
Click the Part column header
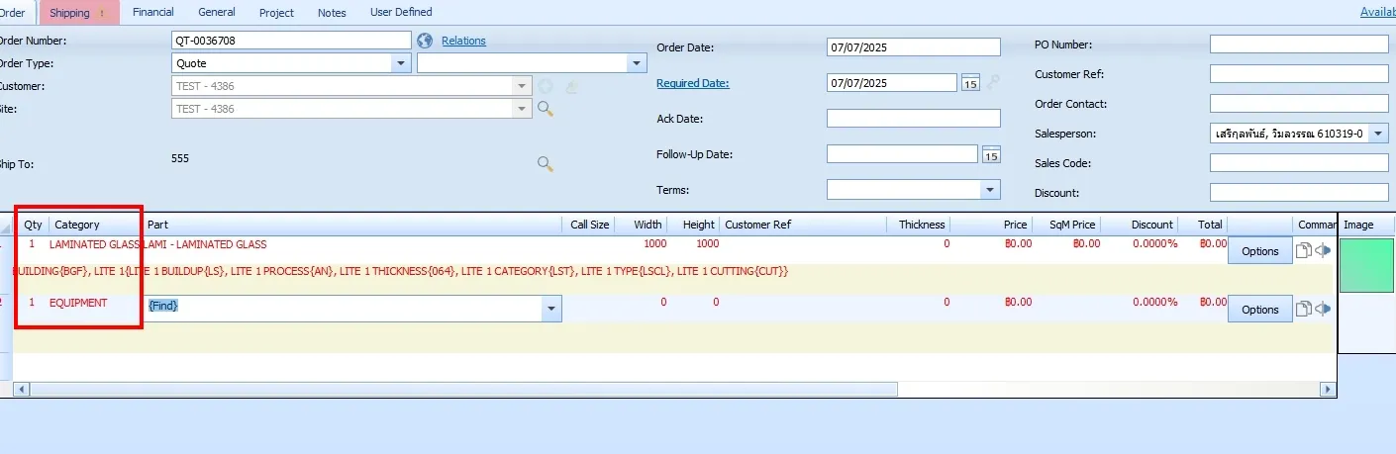tap(352, 225)
